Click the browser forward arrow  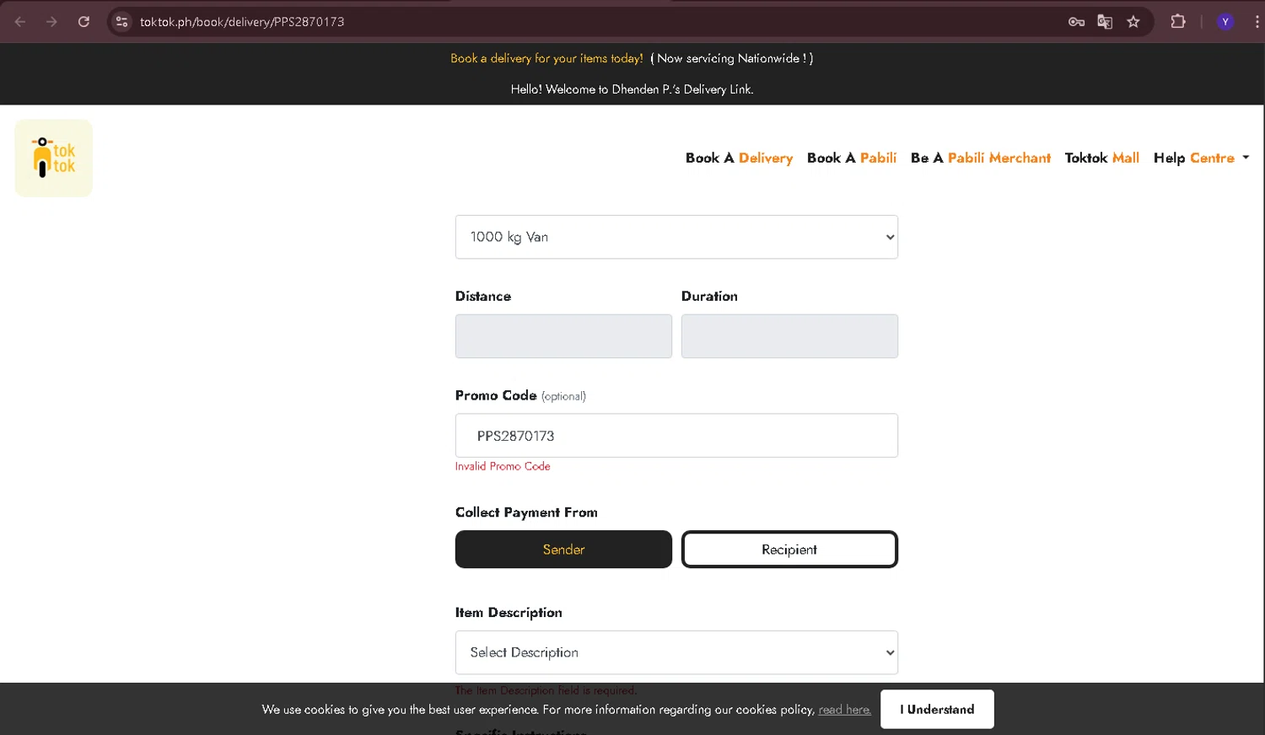click(x=51, y=22)
